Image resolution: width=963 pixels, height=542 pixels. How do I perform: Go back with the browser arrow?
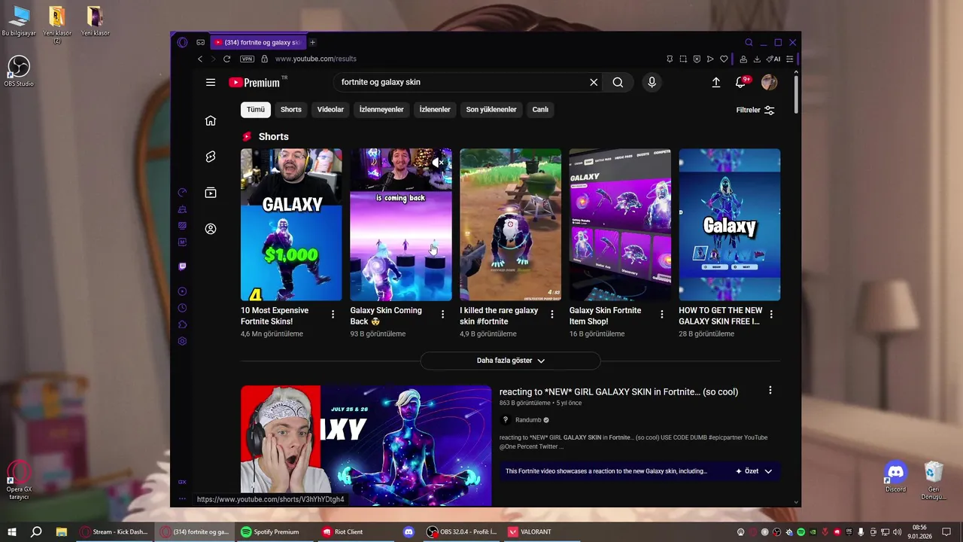pos(200,59)
